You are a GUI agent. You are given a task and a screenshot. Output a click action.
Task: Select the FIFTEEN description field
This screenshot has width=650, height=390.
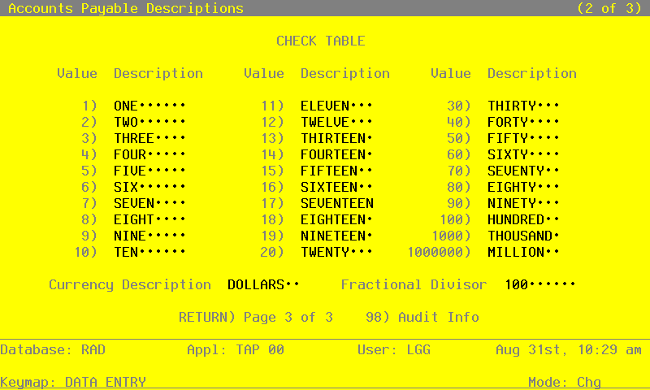point(336,171)
